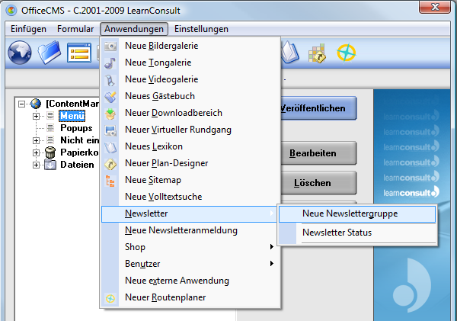Click the download box icon beside Neuer Downloadbereich
This screenshot has width=457, height=321.
(110, 113)
